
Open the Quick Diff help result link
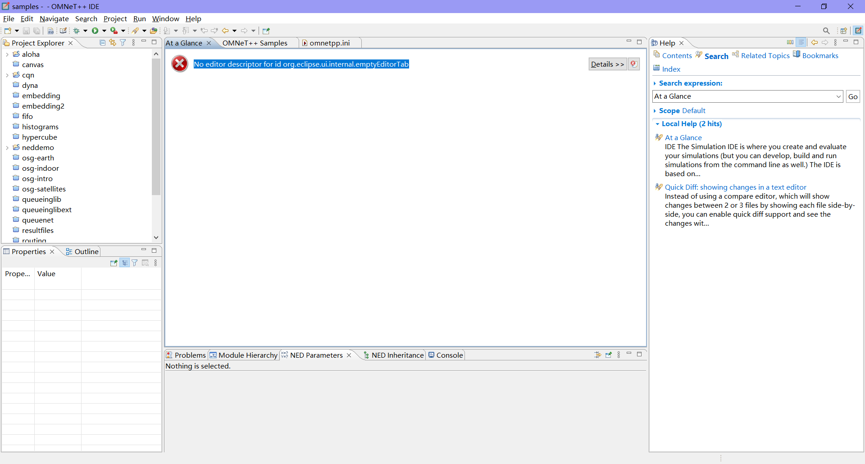pyautogui.click(x=735, y=187)
